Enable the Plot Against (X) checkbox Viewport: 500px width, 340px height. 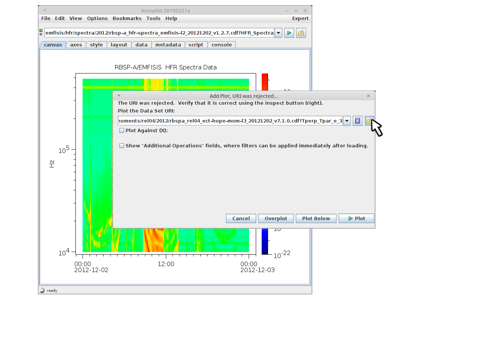click(122, 131)
